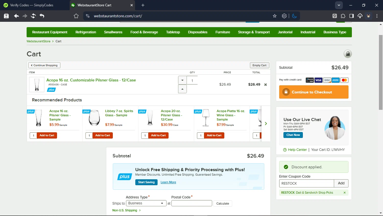
Task: Bookmark the page with the toolbar star outline icon
Action: point(76,16)
